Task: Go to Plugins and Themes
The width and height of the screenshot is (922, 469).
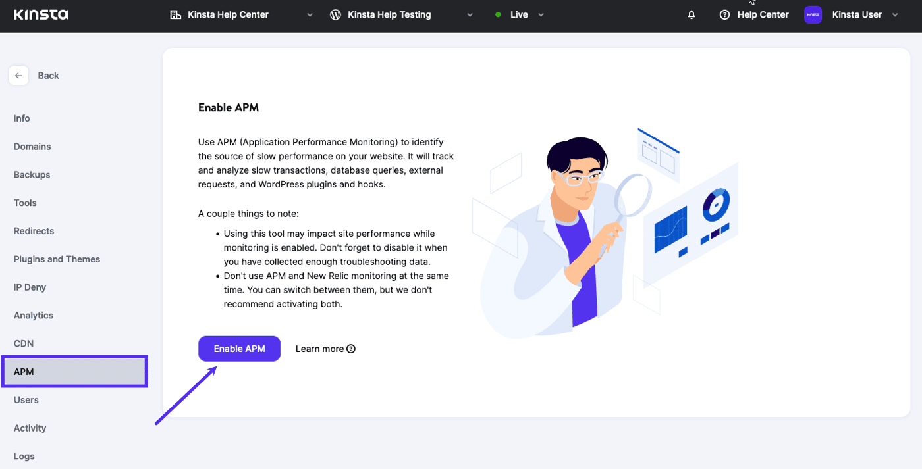Action: click(57, 259)
